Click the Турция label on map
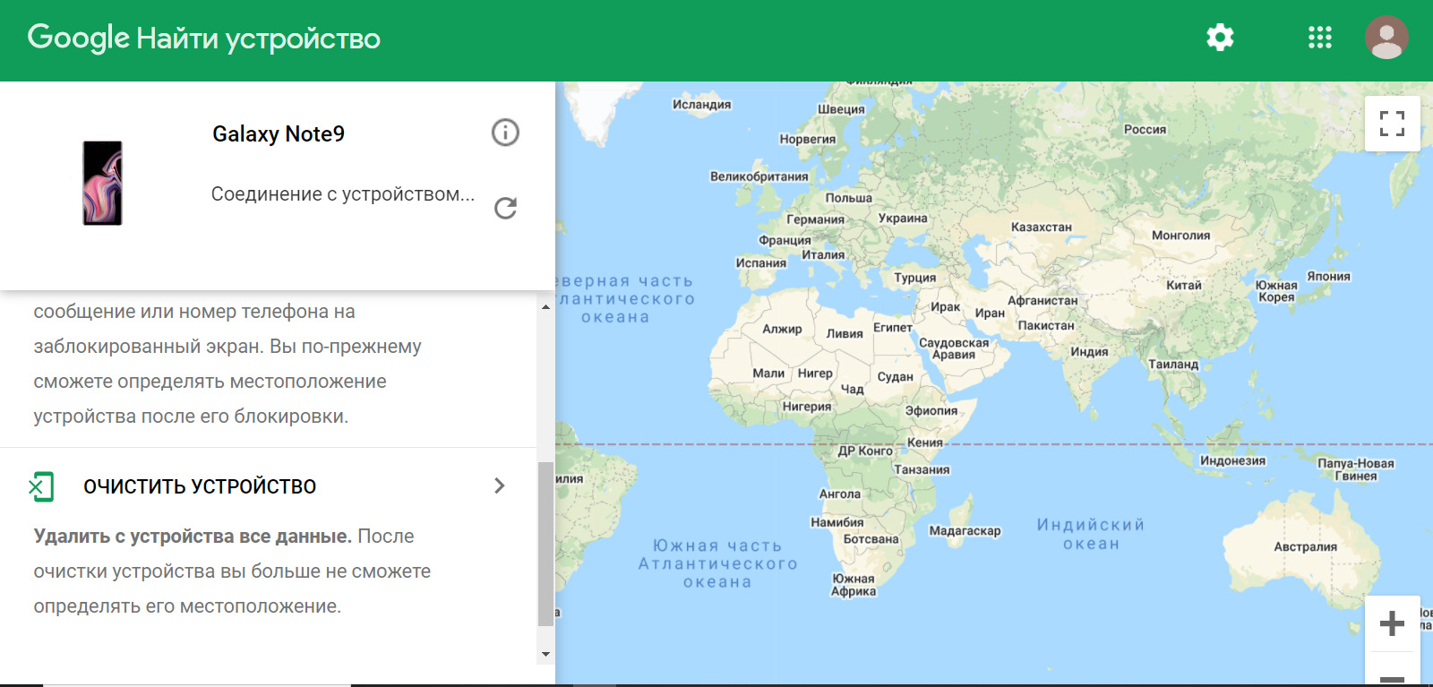 click(915, 279)
